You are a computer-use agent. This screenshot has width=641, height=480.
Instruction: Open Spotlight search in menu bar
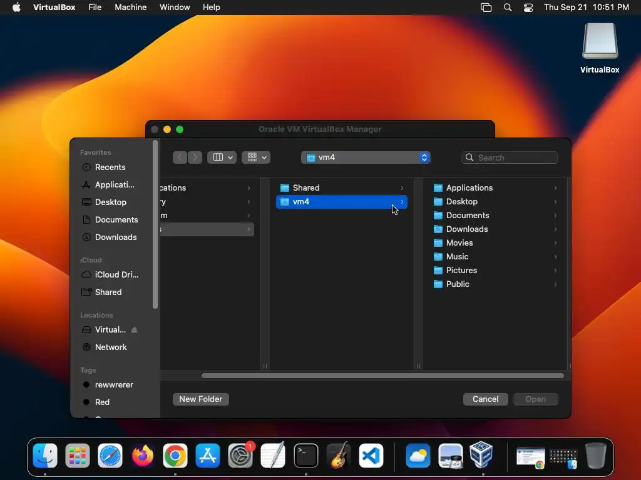point(507,7)
